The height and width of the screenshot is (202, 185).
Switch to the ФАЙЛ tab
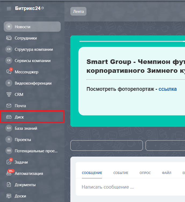click(166, 173)
